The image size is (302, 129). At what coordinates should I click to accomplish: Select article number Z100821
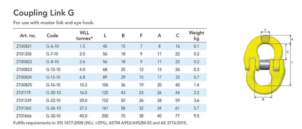24,46
